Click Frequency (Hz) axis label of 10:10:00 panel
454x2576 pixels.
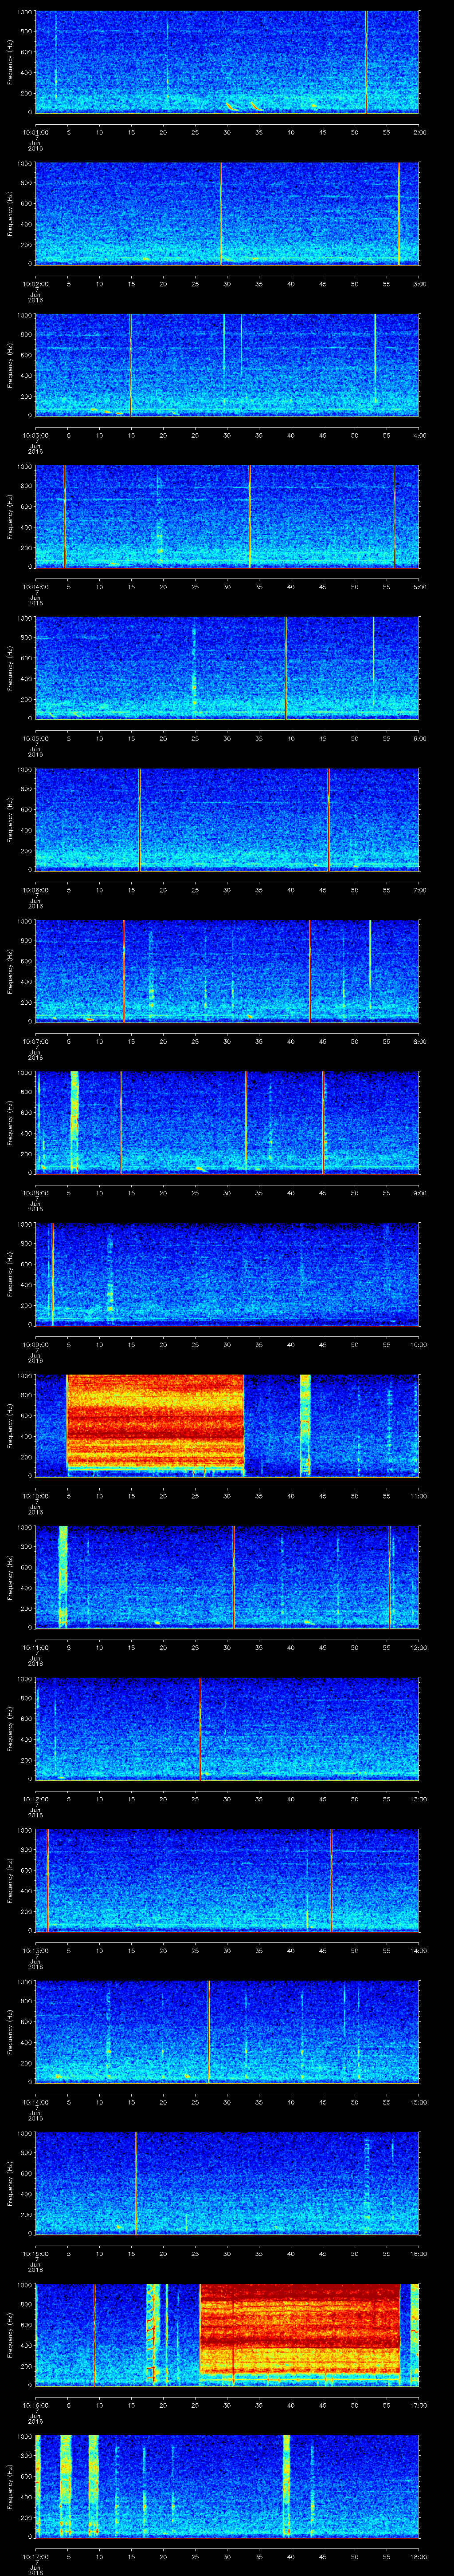10,1426
